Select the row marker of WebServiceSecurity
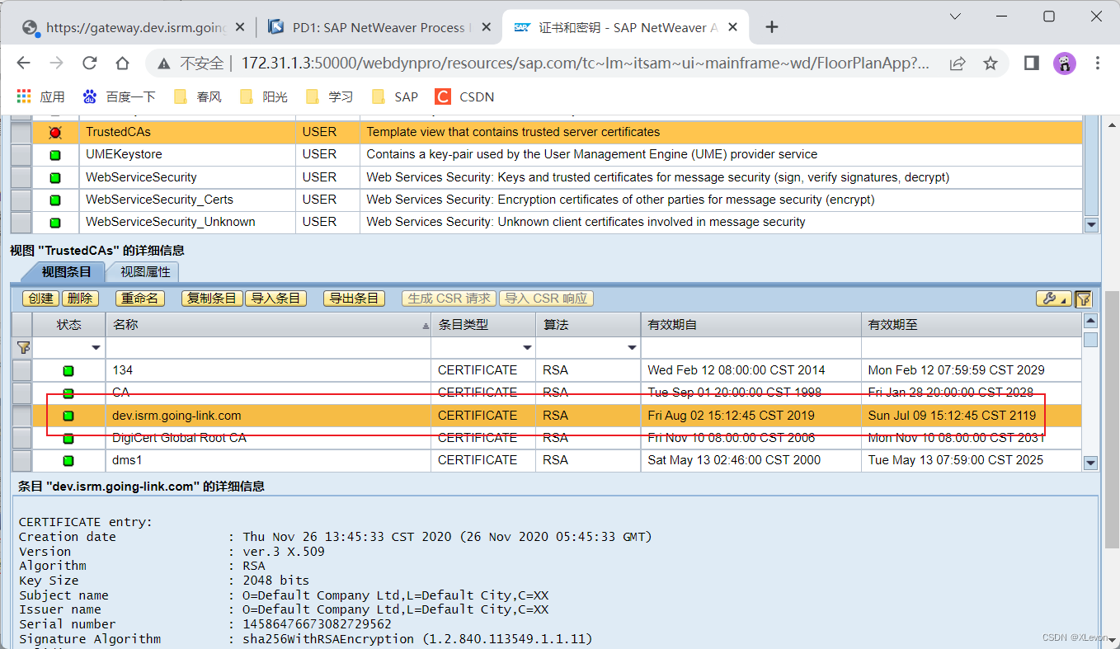Image resolution: width=1120 pixels, height=649 pixels. tap(21, 177)
